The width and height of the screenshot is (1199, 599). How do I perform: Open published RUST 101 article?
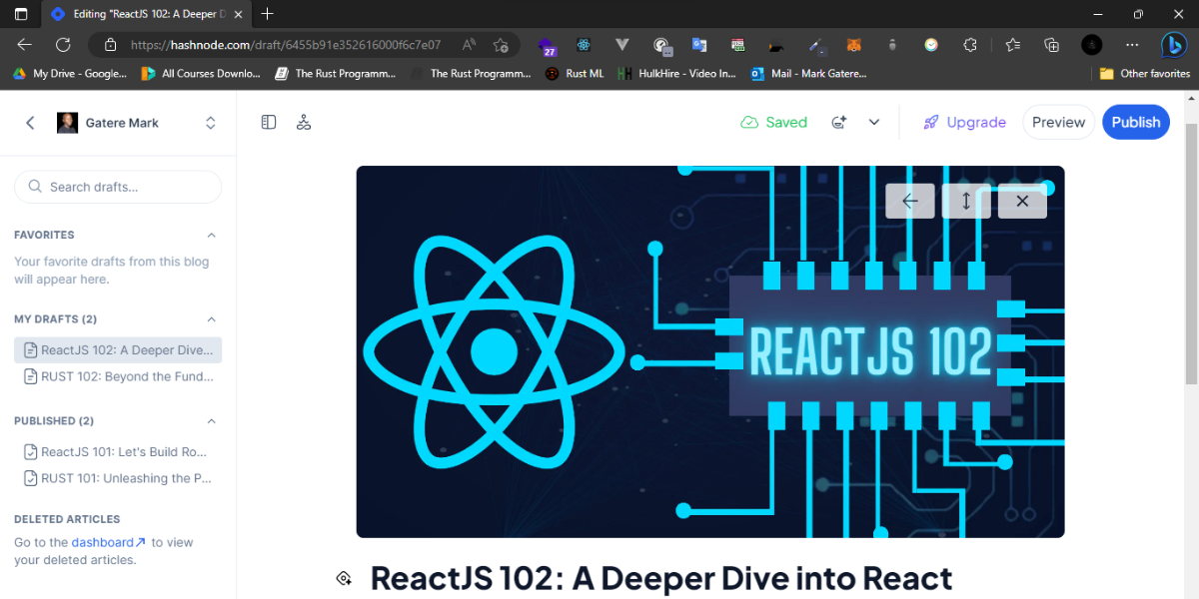(x=118, y=478)
